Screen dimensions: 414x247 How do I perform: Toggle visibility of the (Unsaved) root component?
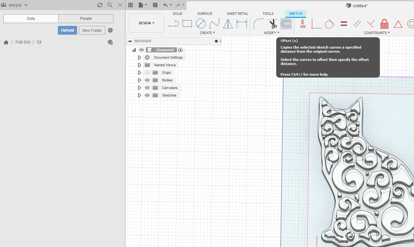[x=142, y=50]
